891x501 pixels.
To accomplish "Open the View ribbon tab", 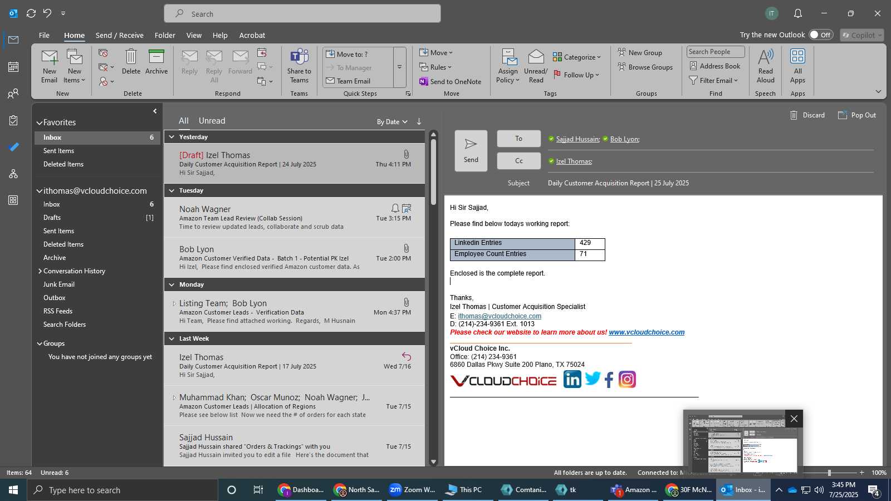I will pyautogui.click(x=194, y=35).
